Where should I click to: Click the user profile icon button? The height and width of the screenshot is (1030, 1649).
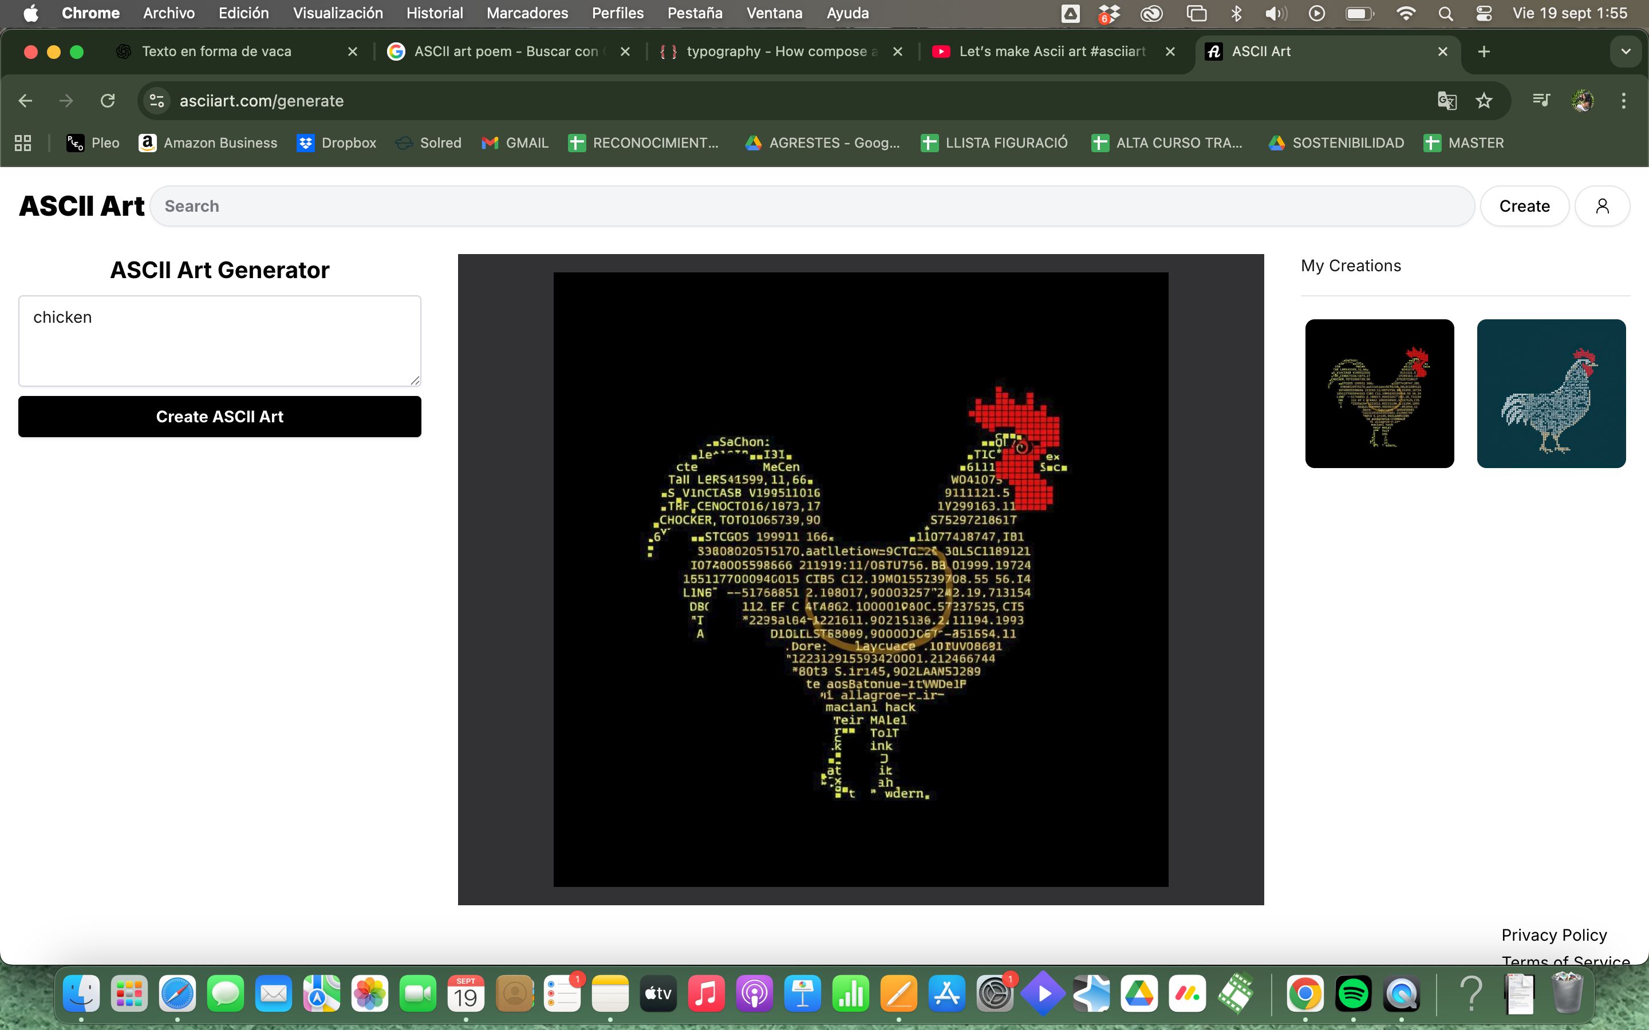[1602, 206]
